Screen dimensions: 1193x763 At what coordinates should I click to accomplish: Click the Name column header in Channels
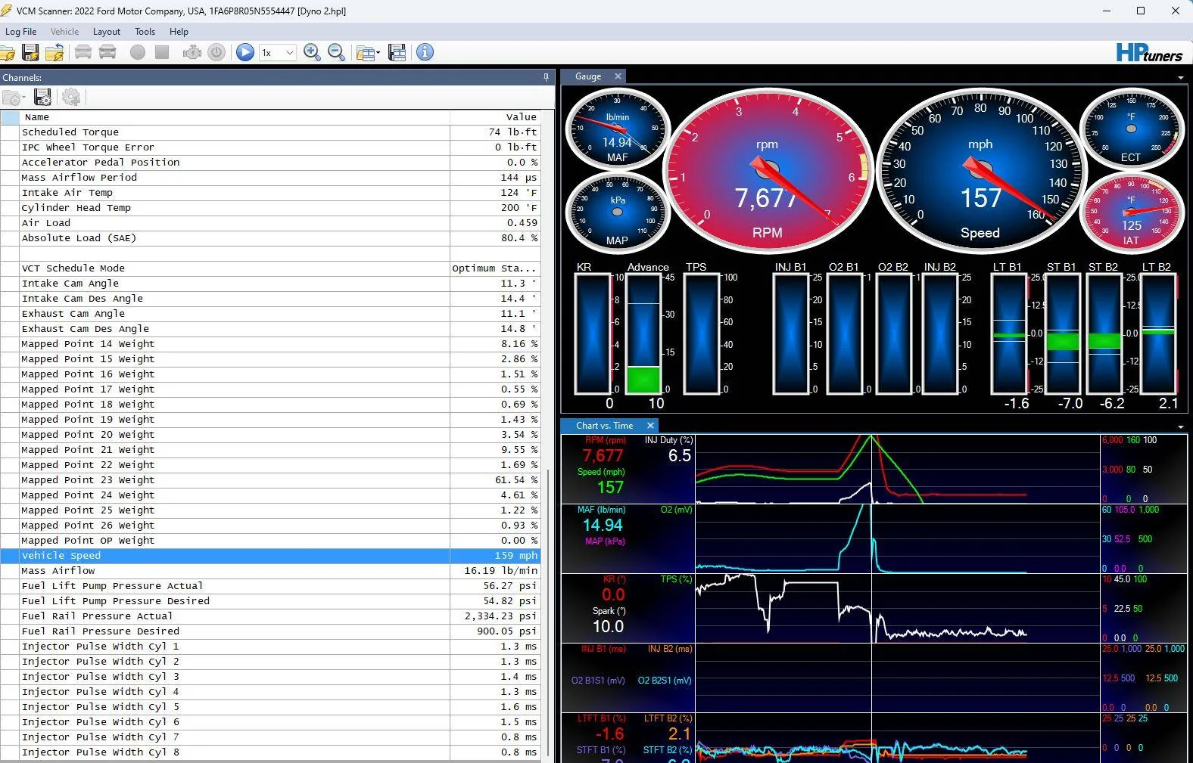click(235, 117)
